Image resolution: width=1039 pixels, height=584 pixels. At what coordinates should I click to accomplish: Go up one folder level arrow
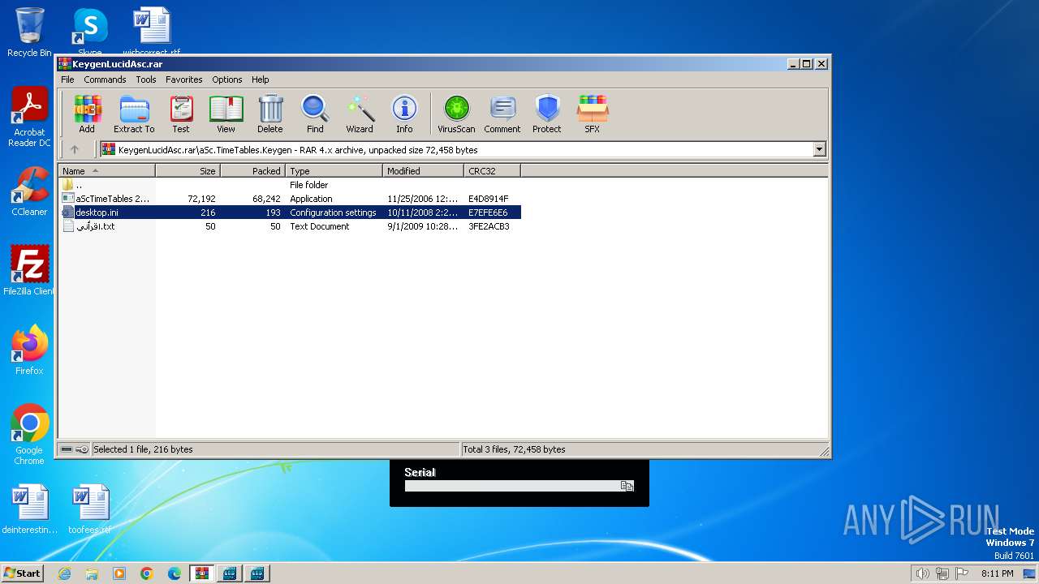click(75, 149)
